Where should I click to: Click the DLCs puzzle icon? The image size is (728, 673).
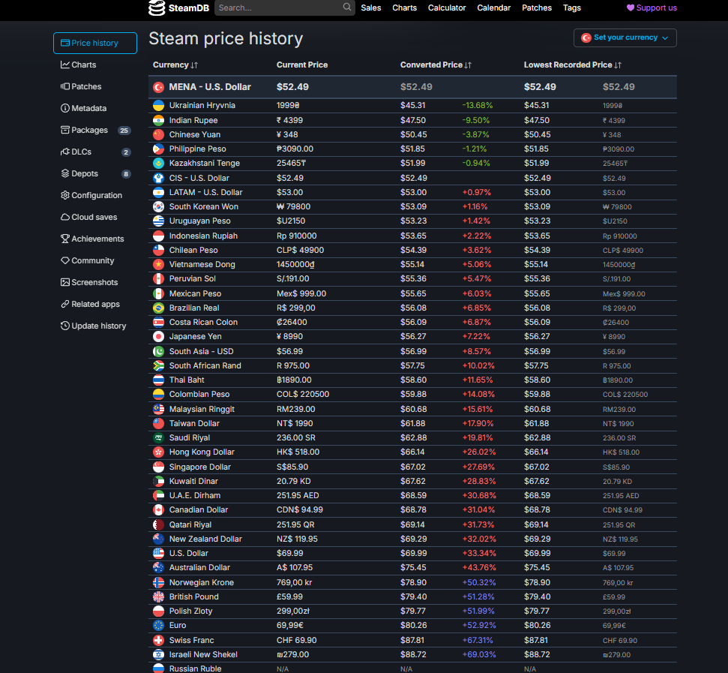pos(65,152)
